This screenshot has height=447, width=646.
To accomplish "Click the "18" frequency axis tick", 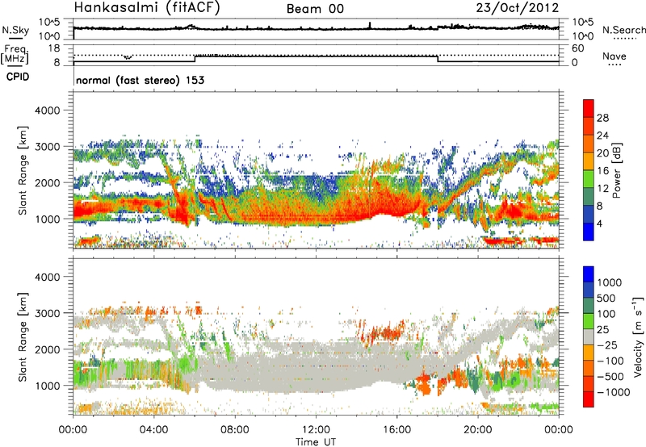I will pos(54,48).
